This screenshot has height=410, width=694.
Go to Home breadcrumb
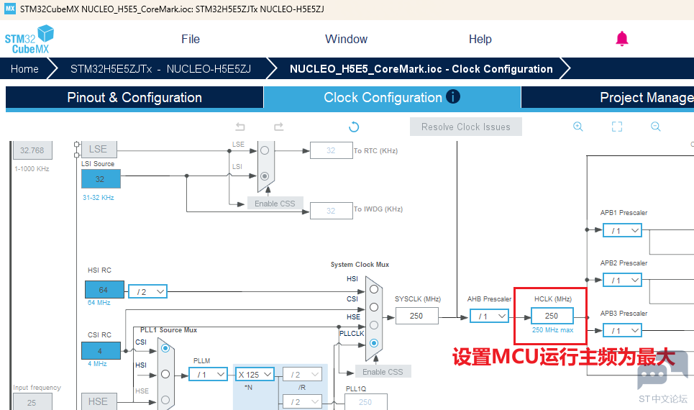click(24, 68)
